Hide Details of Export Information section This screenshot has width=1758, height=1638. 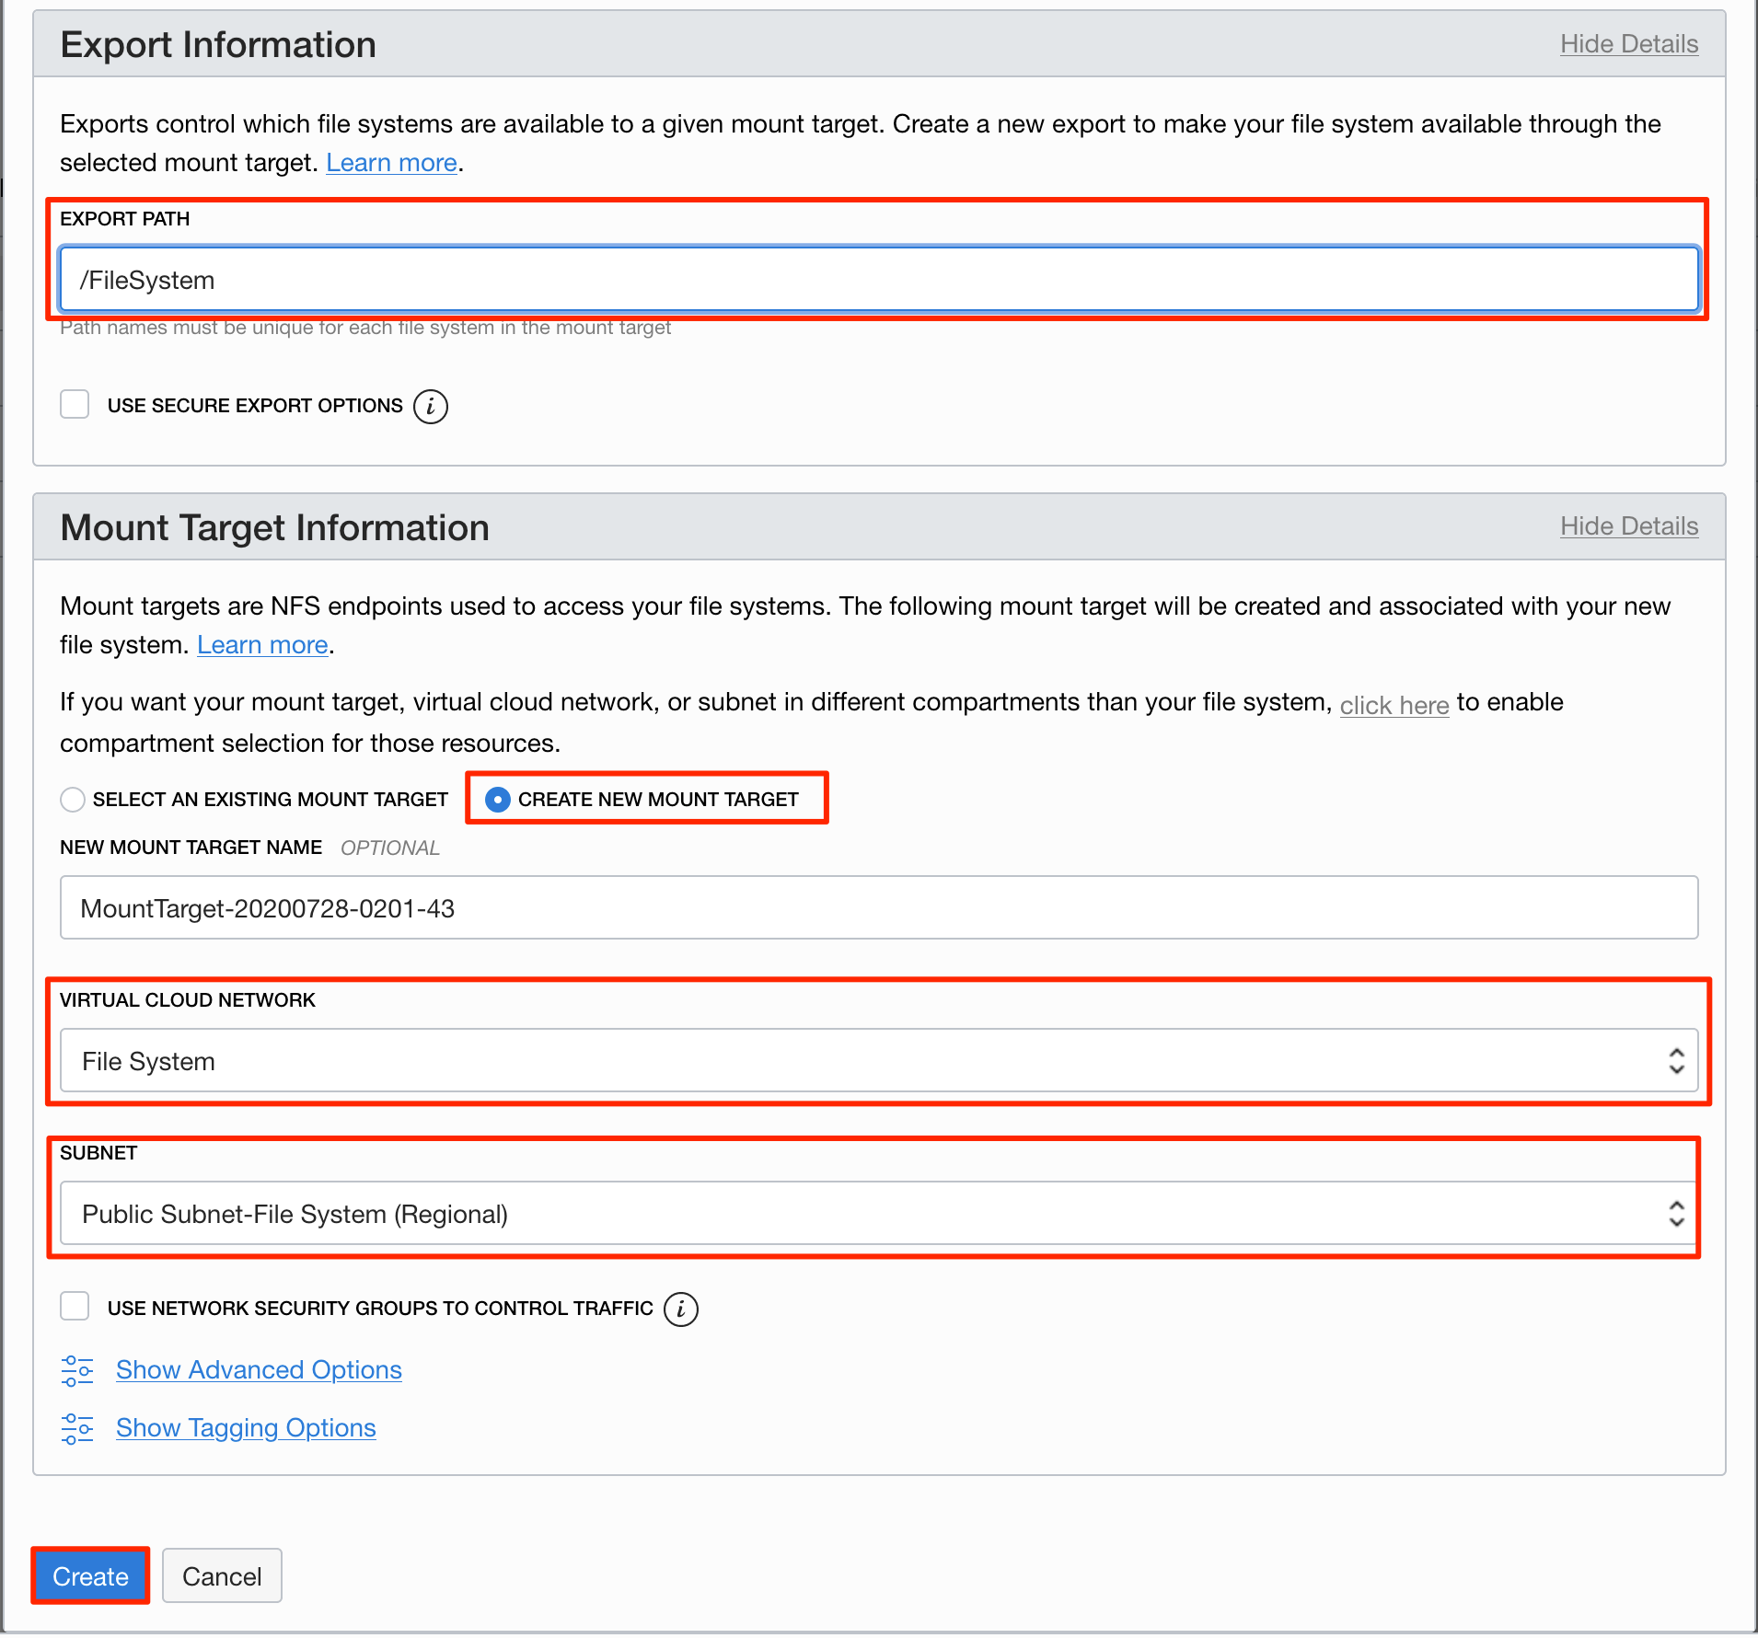[1628, 44]
